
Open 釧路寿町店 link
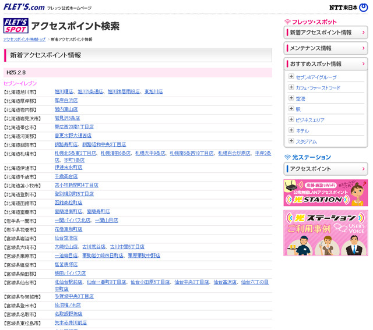(66, 144)
